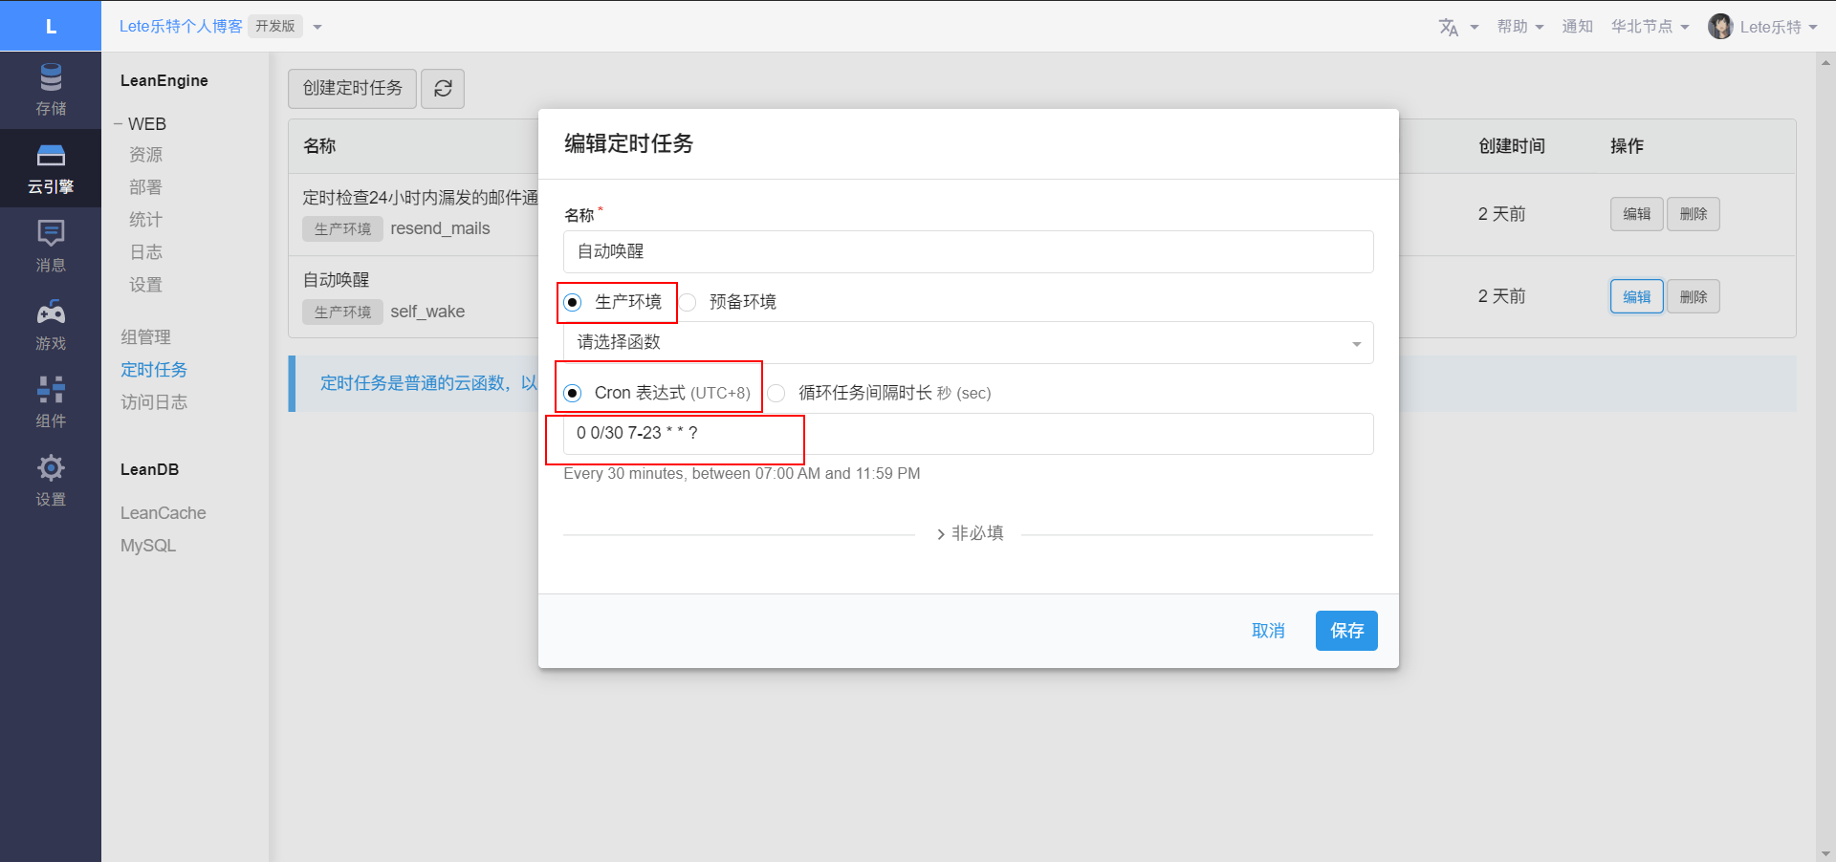Open the 华北节点 region dropdown
The height and width of the screenshot is (862, 1836).
(1650, 27)
